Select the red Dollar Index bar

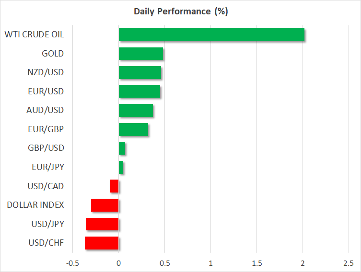point(105,205)
